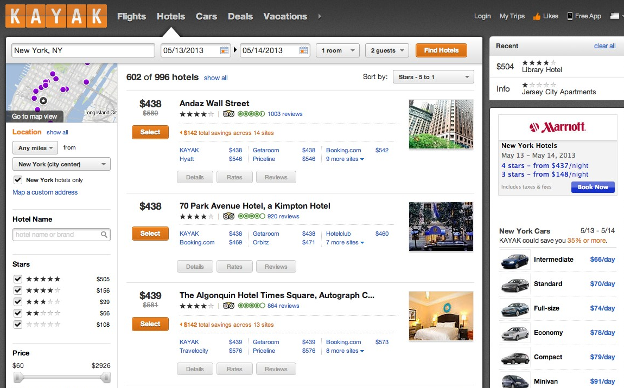
Task: Click Library Hotel star rating in Recent
Action: tap(539, 62)
